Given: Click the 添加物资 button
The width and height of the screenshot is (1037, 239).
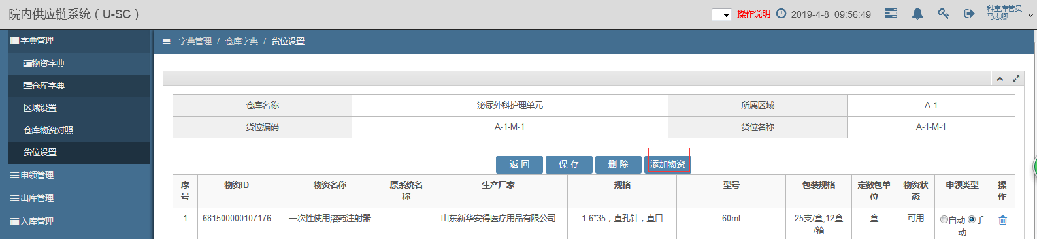Looking at the screenshot, I should tap(668, 165).
